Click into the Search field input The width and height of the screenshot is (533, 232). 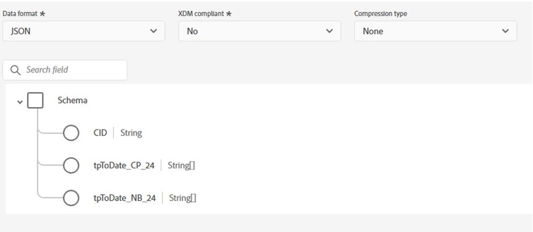(x=72, y=70)
